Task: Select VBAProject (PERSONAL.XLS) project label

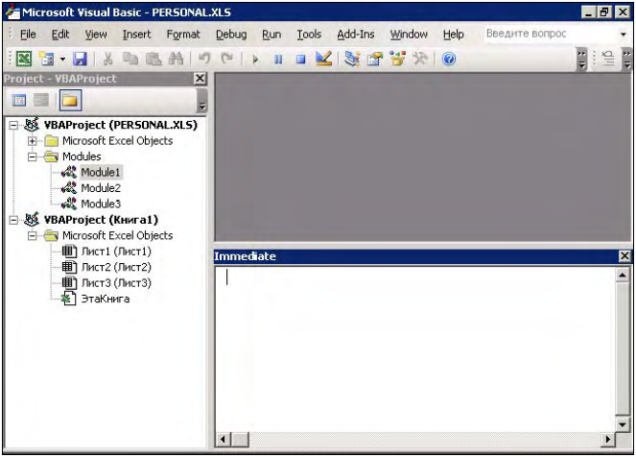Action: [121, 125]
